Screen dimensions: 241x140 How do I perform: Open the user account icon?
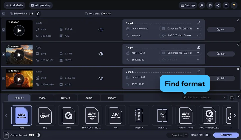pos(226,5)
